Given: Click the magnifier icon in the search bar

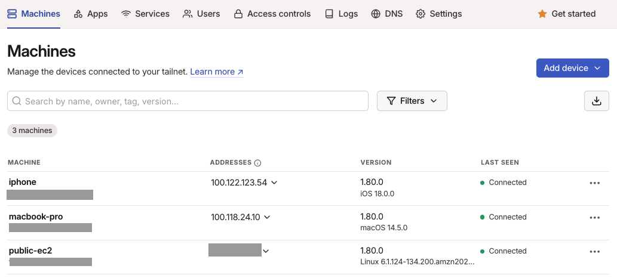Looking at the screenshot, I should tap(17, 101).
